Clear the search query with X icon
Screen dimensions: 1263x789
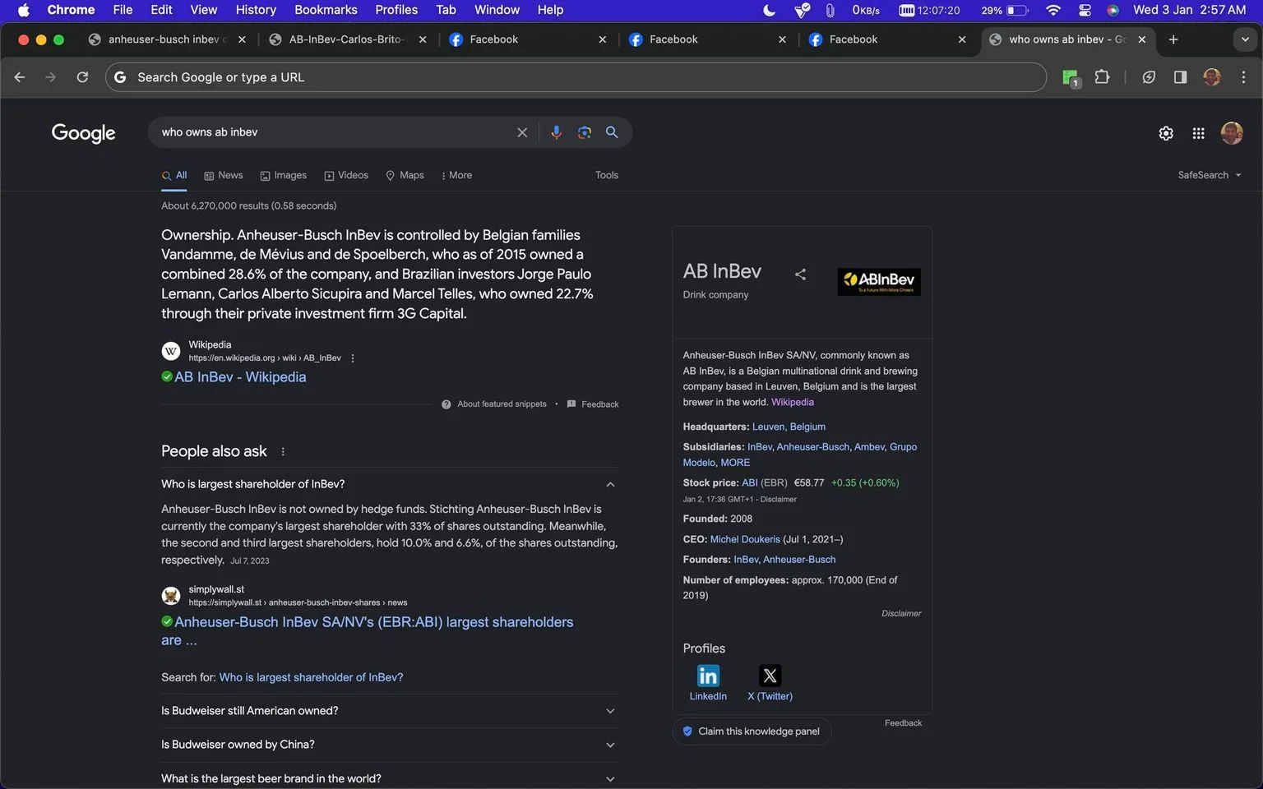click(522, 132)
